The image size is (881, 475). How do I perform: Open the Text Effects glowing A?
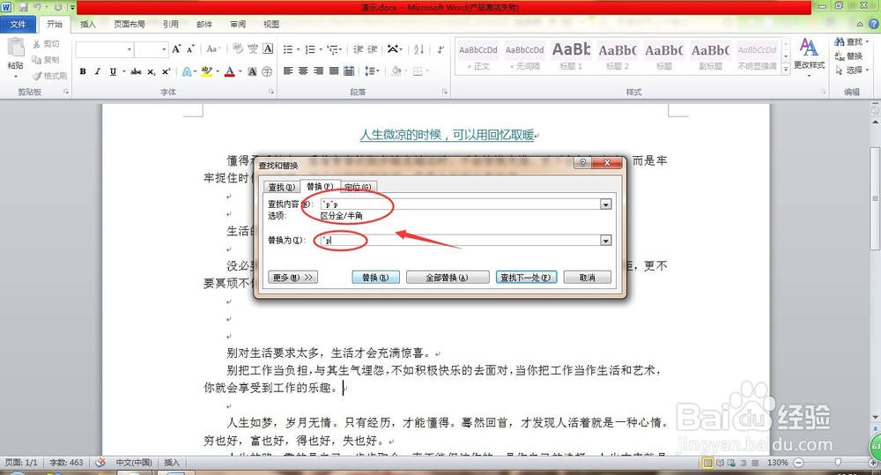pyautogui.click(x=187, y=71)
